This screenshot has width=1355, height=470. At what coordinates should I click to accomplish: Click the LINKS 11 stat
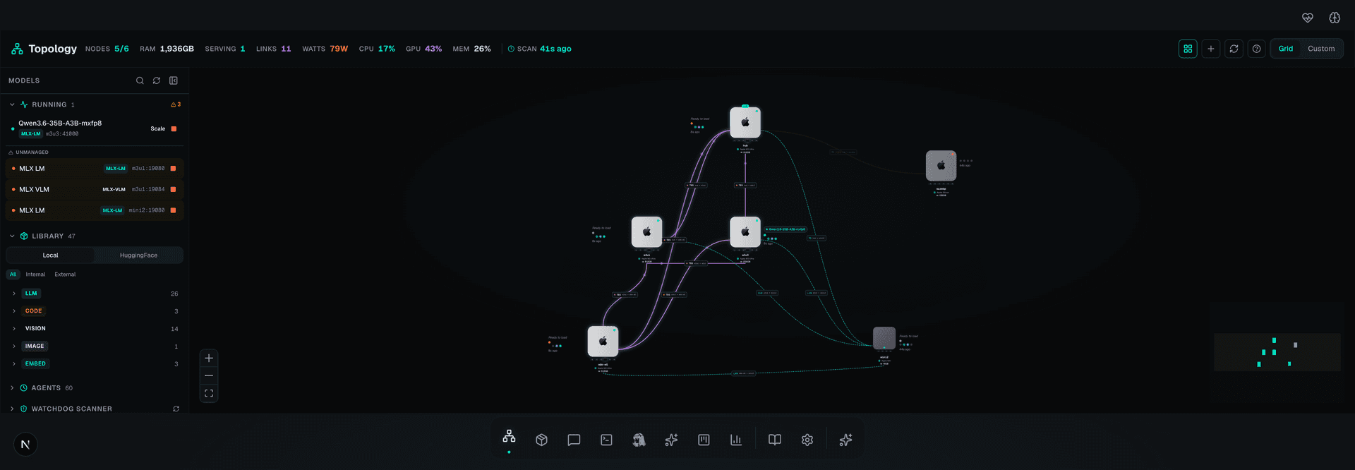click(273, 49)
